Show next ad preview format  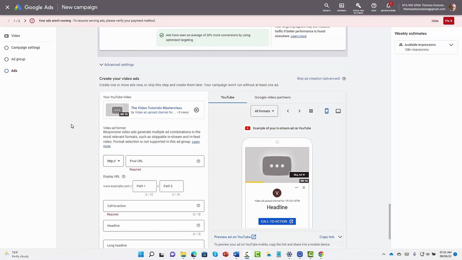click(x=299, y=111)
